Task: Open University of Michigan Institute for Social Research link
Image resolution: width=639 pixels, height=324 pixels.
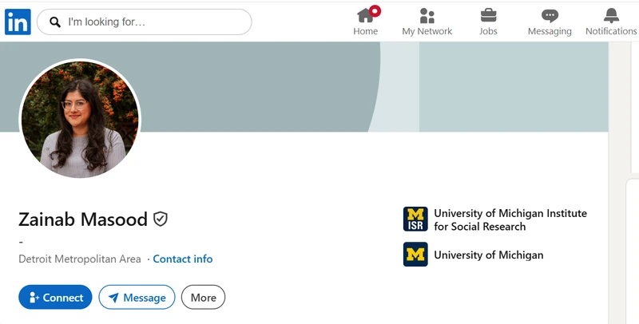Action: point(510,219)
